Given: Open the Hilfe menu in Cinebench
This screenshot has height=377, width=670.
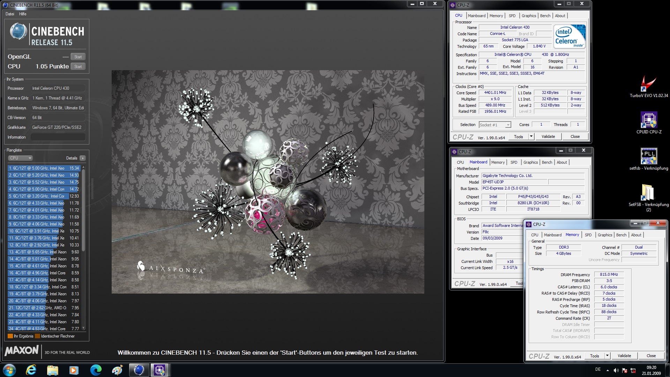Looking at the screenshot, I should point(23,14).
